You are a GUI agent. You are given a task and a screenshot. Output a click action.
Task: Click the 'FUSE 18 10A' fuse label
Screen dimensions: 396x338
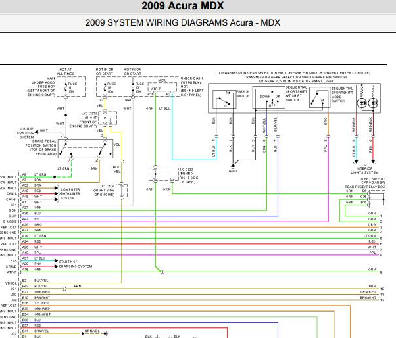pos(111,87)
